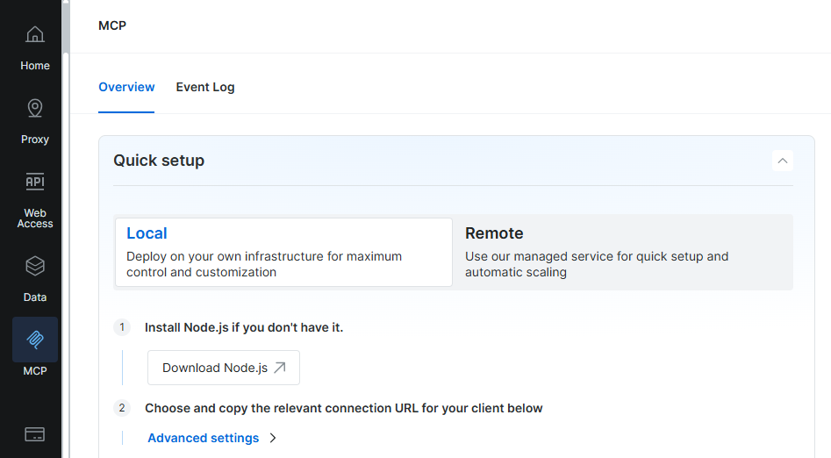Select the Overview tab
Screen dimensions: 831x458
[126, 87]
